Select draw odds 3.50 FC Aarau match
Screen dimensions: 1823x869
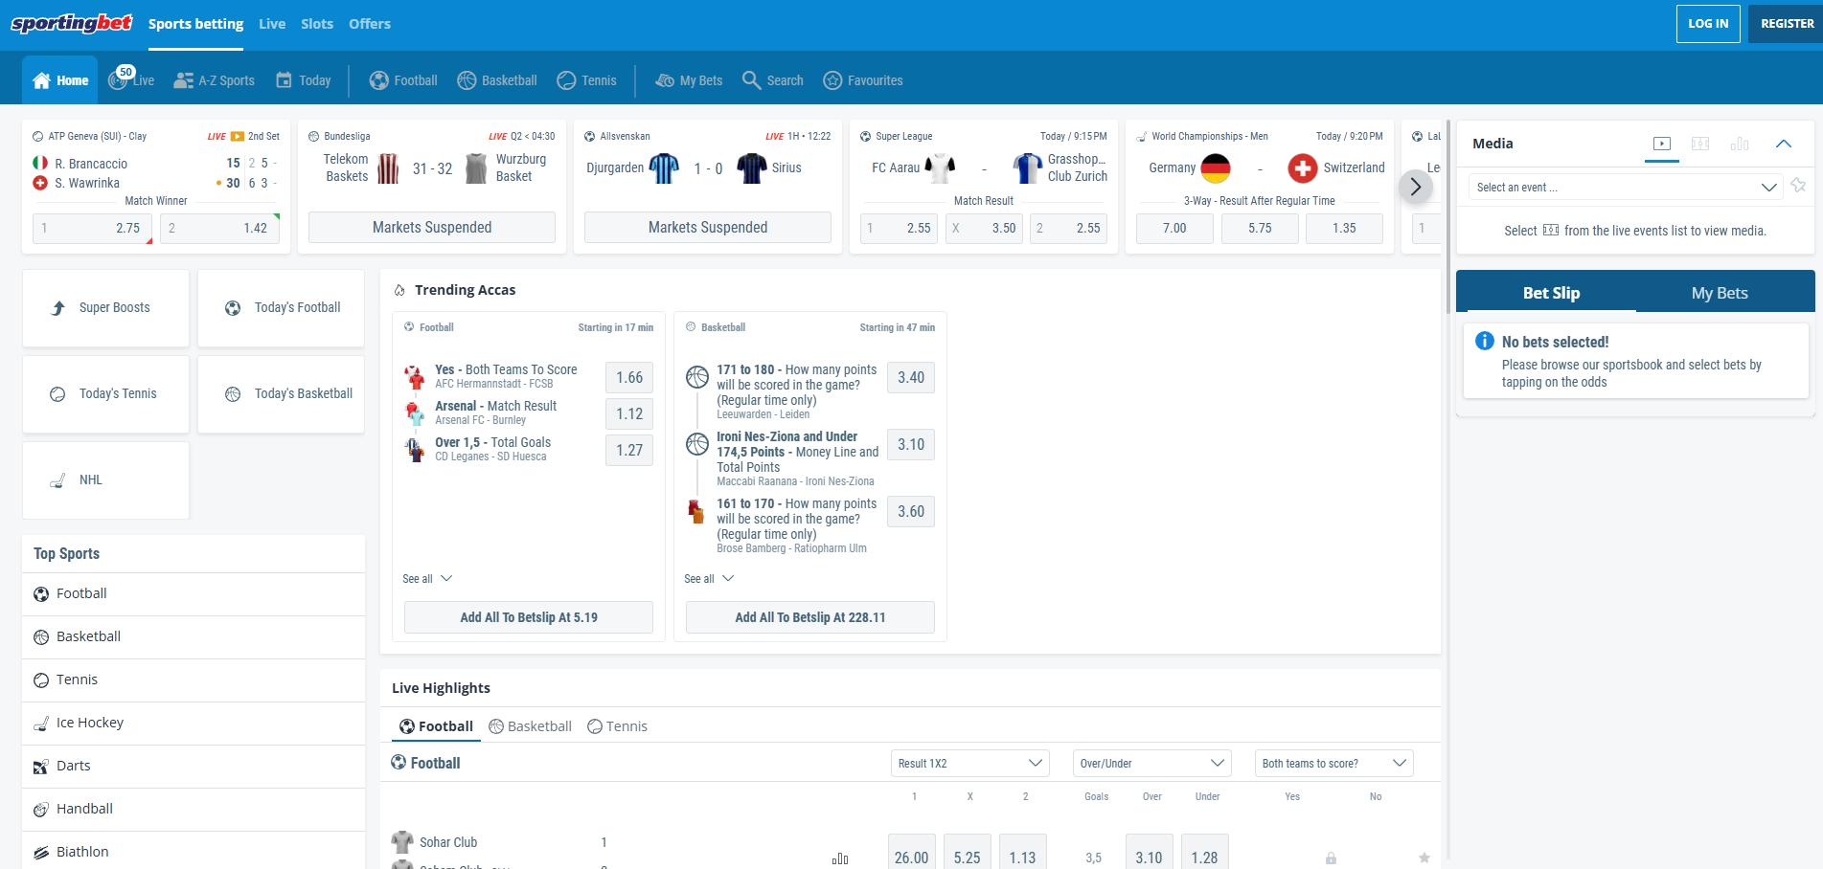coord(984,228)
